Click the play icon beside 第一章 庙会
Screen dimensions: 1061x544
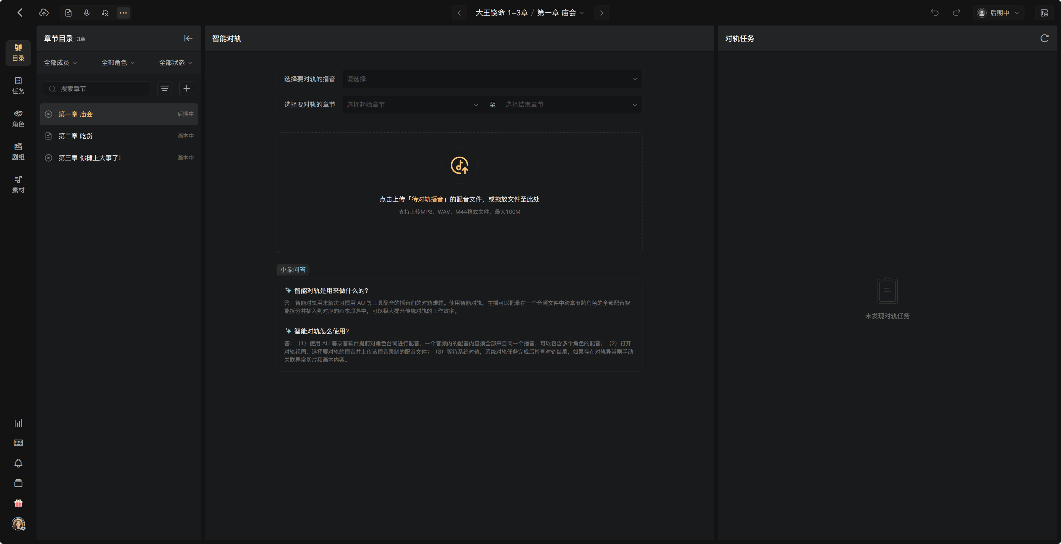[x=49, y=114]
